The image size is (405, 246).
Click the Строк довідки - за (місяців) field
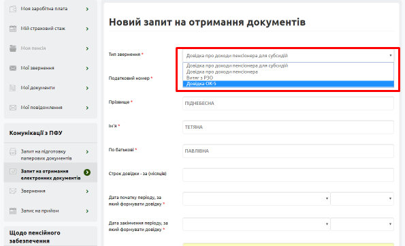[288, 175]
